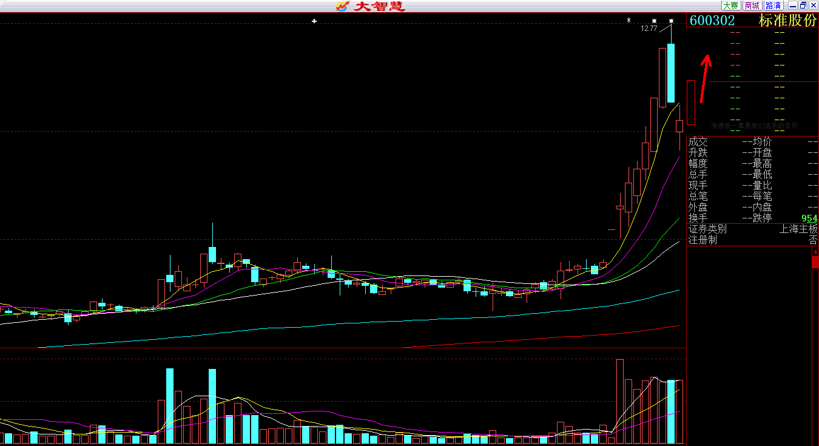Click the 上海主板 value
Image resolution: width=819 pixels, height=446 pixels.
coord(798,229)
